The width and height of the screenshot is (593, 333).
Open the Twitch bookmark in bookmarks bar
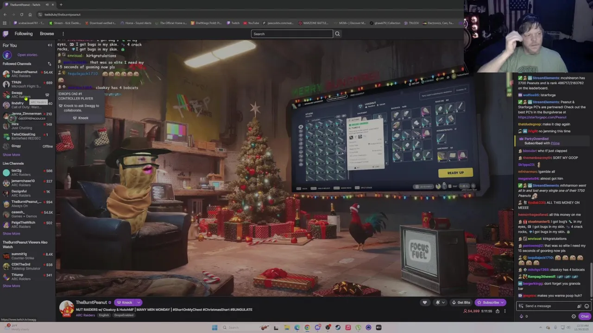click(x=233, y=23)
